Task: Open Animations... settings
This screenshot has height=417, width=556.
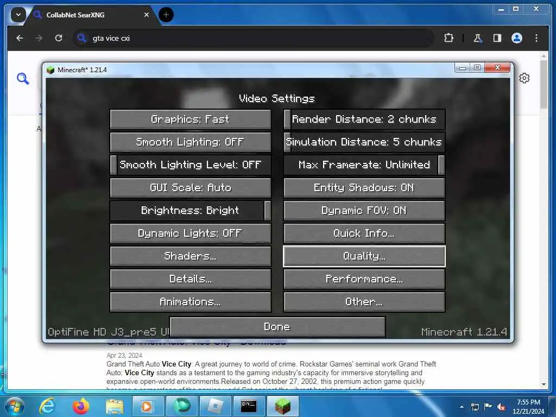Action: click(x=191, y=302)
